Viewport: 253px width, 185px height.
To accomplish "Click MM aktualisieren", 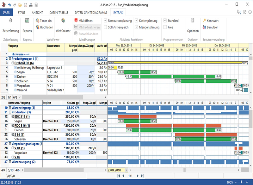I will click(x=87, y=27).
